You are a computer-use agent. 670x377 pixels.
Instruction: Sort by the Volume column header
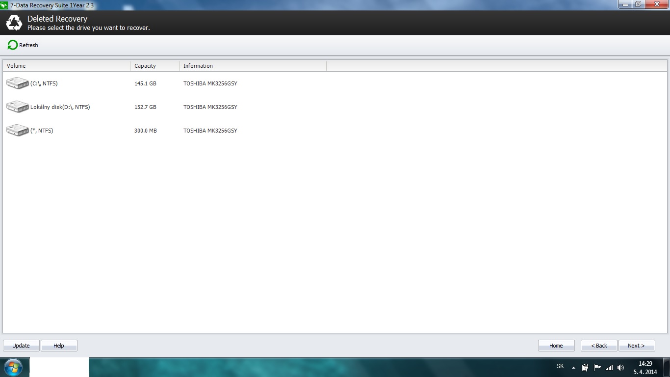pos(67,66)
